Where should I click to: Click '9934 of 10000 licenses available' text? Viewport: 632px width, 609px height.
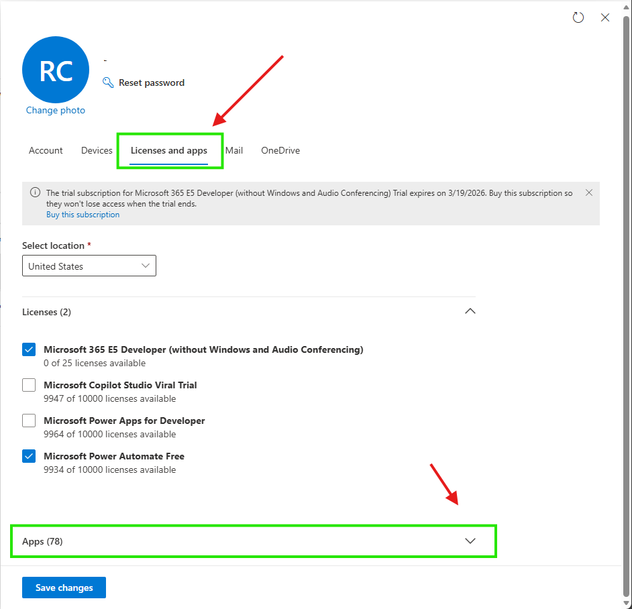pyautogui.click(x=109, y=469)
